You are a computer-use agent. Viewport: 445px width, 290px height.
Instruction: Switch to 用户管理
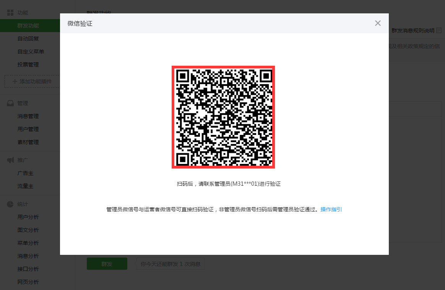click(29, 129)
